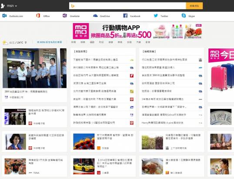This screenshot has height=179, width=234.
Task: Expand the msn dropdown arrow
Action: (16, 6)
